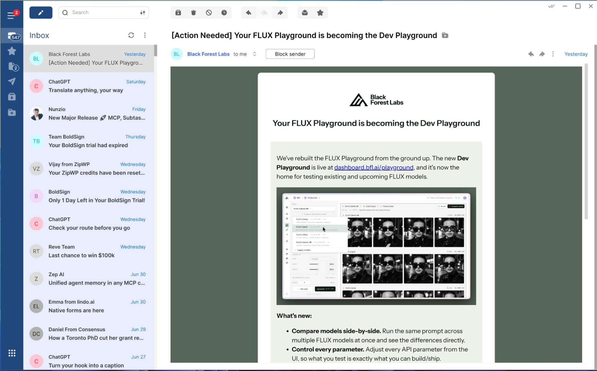Screen dimensions: 597x371
Task: Archive the open message
Action: (178, 13)
